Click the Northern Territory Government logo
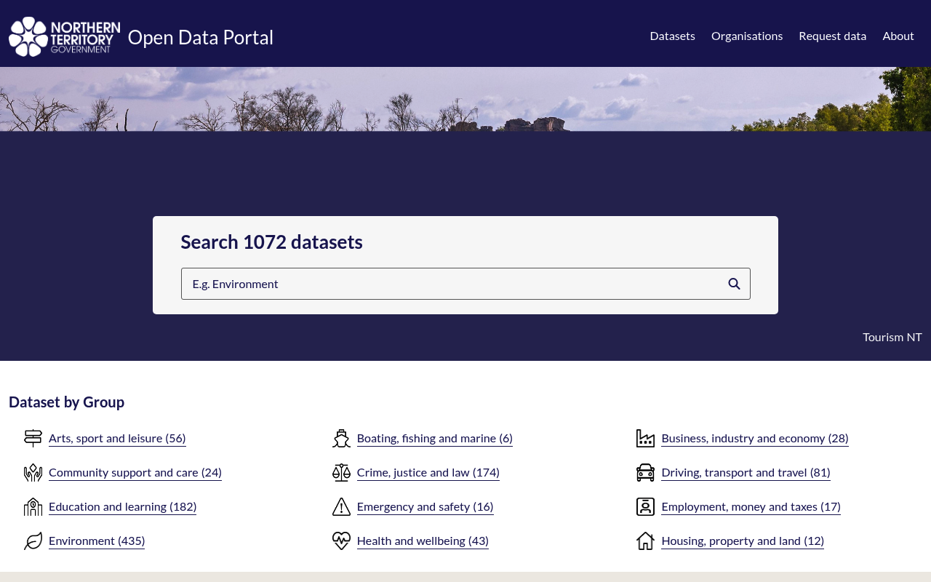 coord(65,36)
